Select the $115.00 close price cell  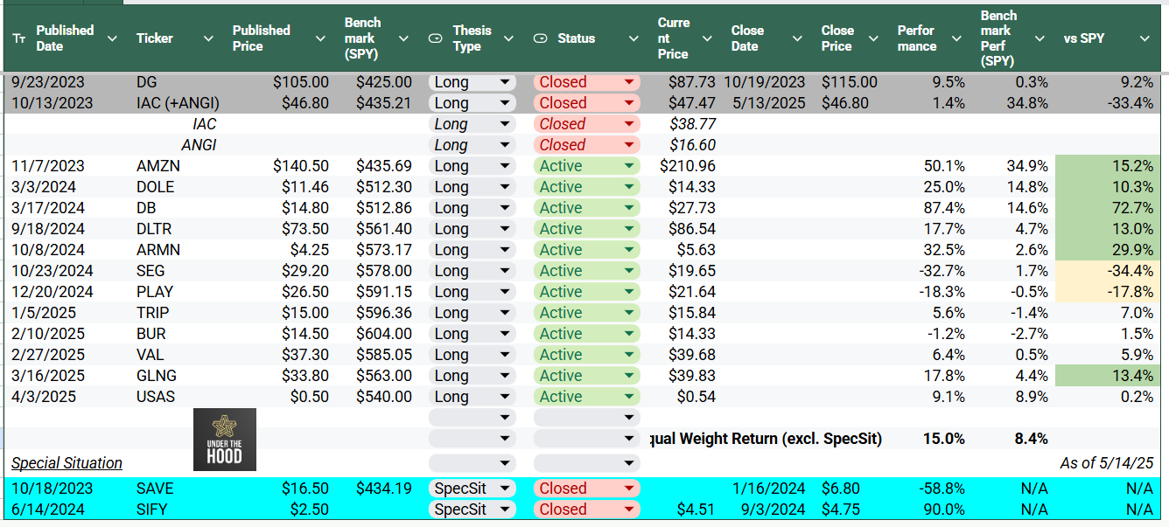(x=849, y=82)
